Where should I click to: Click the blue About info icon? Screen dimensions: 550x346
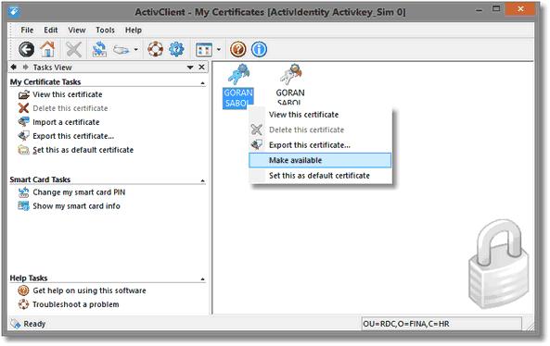pyautogui.click(x=259, y=49)
